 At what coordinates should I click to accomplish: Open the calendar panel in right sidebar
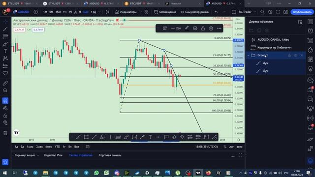pyautogui.click(x=310, y=59)
